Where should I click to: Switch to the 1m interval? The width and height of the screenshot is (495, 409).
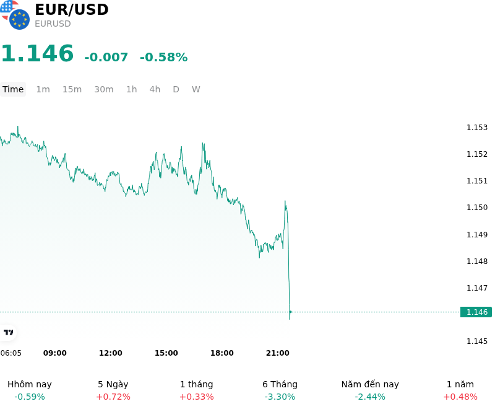click(43, 89)
